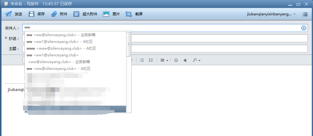Click the Send (发送) paper plane icon
The width and height of the screenshot is (313, 136).
tap(8, 14)
